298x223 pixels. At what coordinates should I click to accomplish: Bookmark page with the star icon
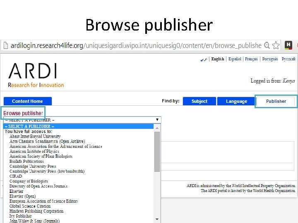coord(276,45)
